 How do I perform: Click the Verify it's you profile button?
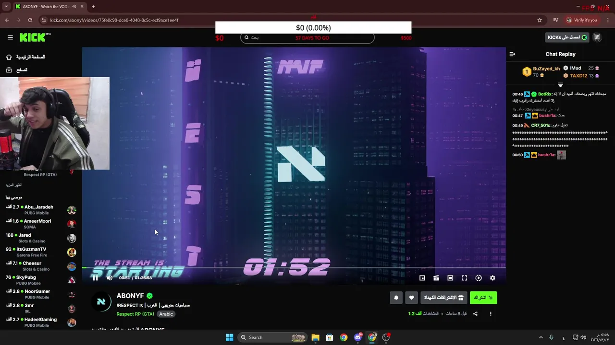pos(581,20)
